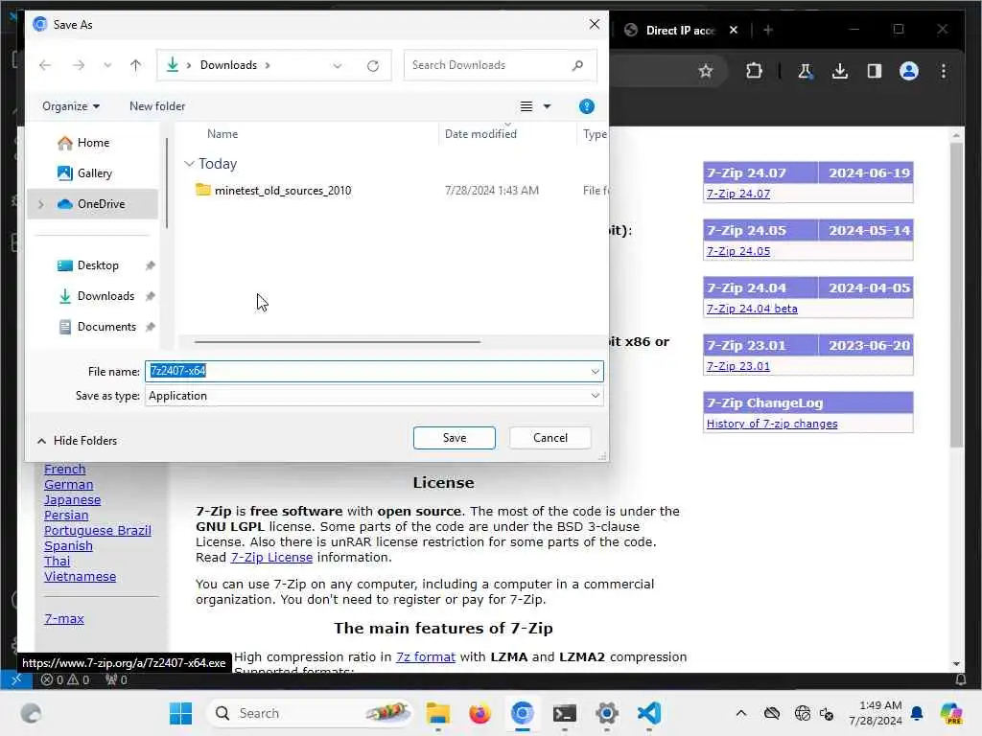Select Home in the navigation pane
982x736 pixels.
click(x=93, y=143)
